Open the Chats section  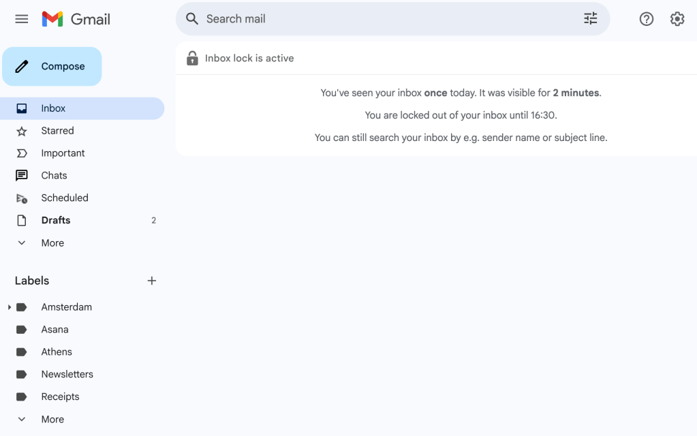pyautogui.click(x=54, y=176)
